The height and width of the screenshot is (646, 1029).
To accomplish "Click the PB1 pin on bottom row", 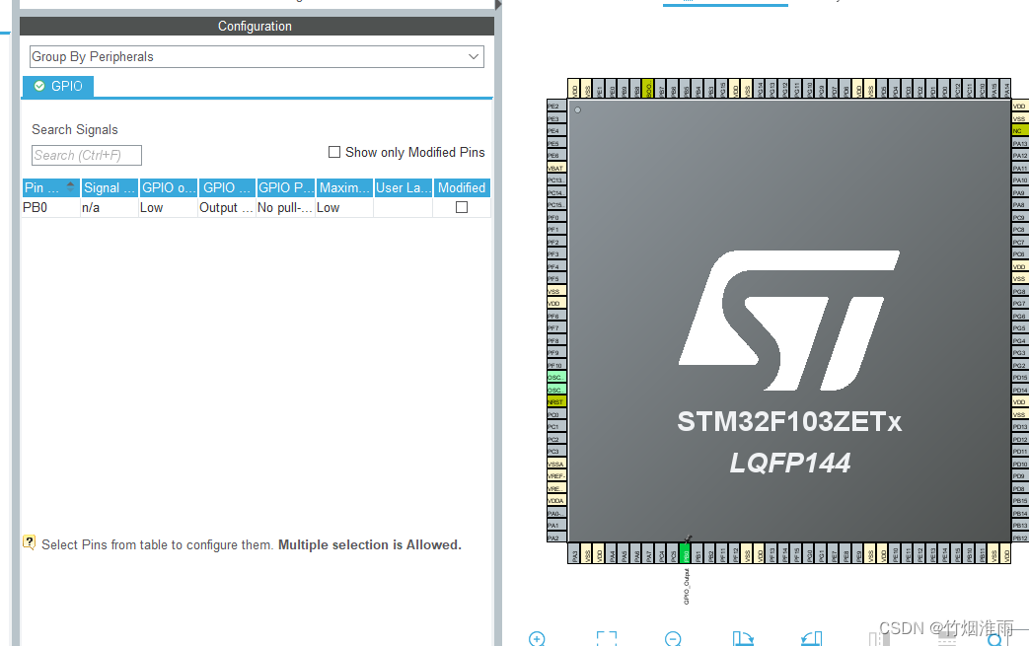I will (698, 553).
